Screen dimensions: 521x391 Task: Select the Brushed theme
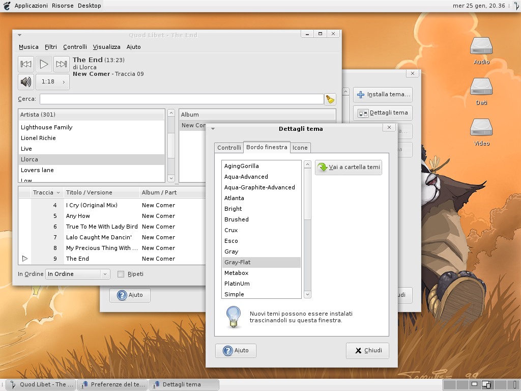262,219
